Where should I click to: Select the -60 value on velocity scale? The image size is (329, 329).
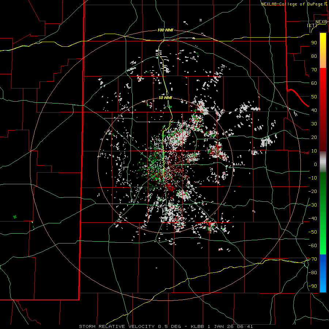(x=313, y=246)
